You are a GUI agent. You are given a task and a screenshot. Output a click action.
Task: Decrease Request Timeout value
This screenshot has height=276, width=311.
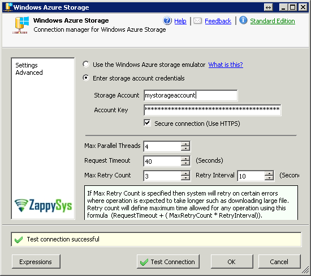(185, 163)
